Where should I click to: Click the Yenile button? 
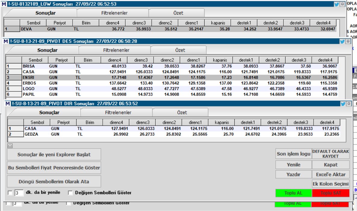click(x=293, y=165)
